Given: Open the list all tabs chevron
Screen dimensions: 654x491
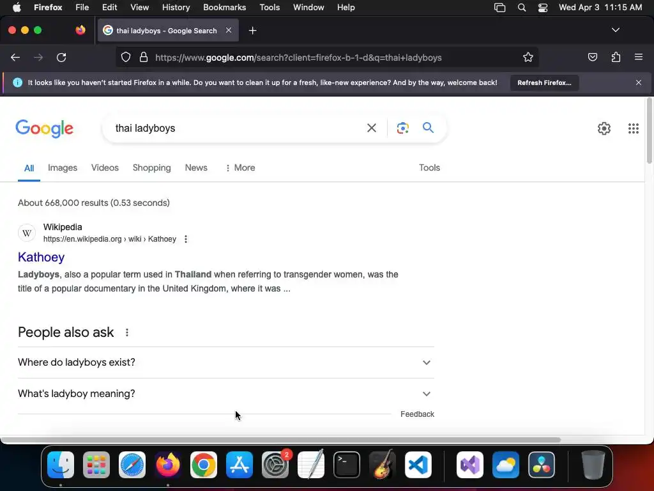Looking at the screenshot, I should [615, 30].
